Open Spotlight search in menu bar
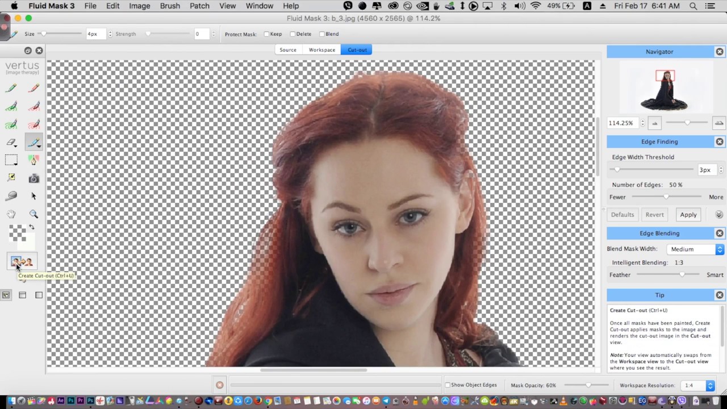The width and height of the screenshot is (727, 409). (693, 6)
